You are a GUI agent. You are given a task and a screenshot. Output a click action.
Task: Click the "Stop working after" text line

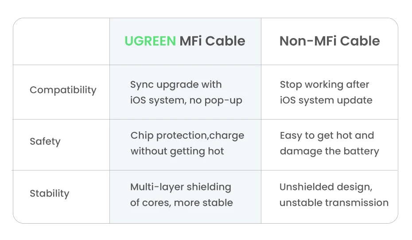pyautogui.click(x=324, y=85)
